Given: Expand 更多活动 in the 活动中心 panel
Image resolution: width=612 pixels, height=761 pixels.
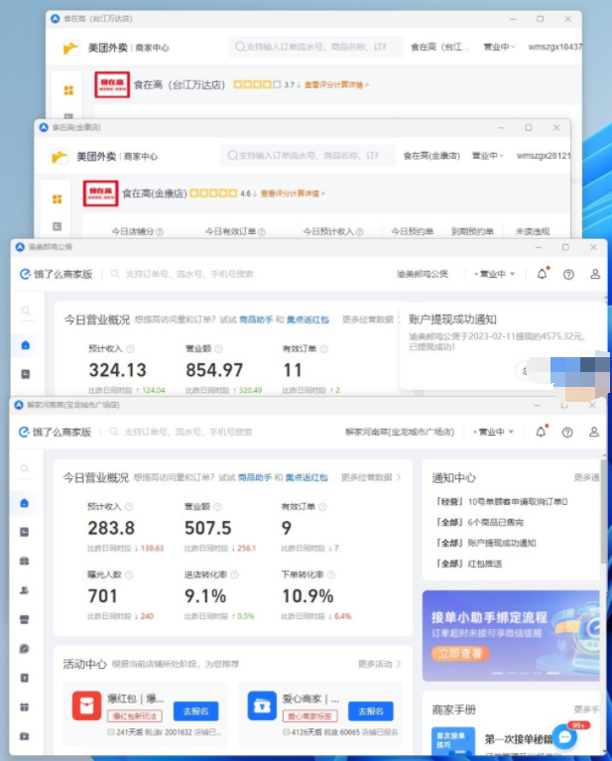Looking at the screenshot, I should click(x=381, y=664).
